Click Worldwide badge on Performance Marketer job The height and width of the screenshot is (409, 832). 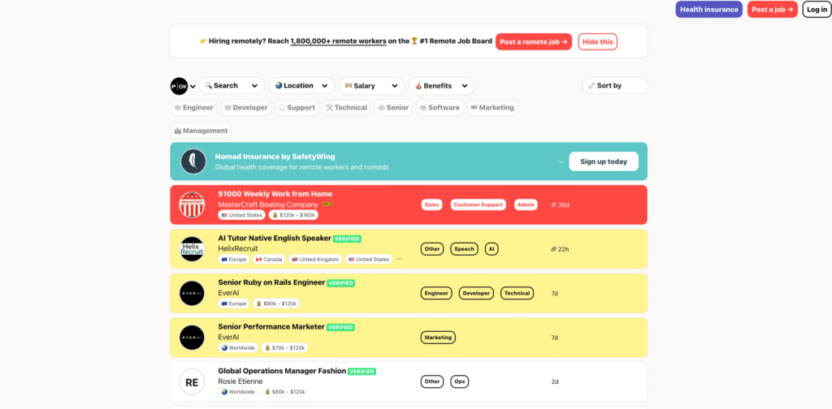(238, 348)
